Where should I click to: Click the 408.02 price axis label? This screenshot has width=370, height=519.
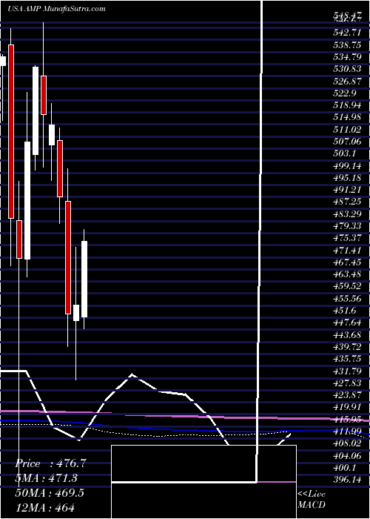tap(348, 445)
